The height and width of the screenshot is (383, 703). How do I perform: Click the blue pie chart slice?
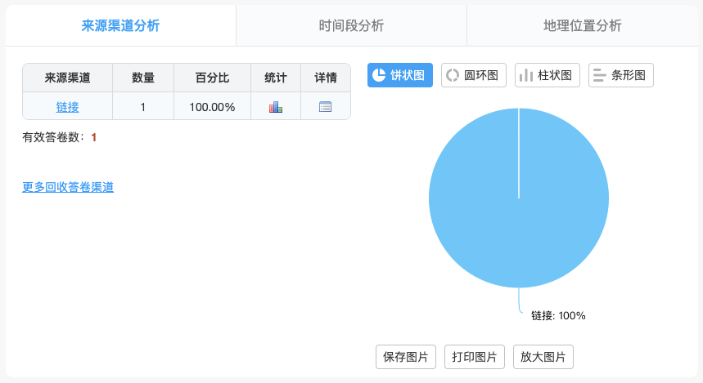click(519, 198)
